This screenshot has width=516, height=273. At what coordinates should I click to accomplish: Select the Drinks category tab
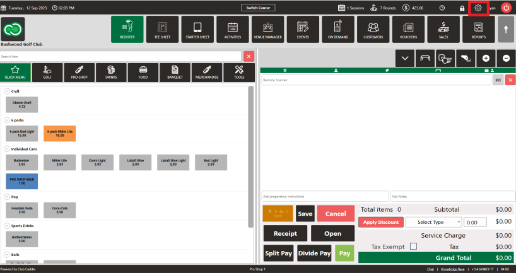click(x=111, y=73)
